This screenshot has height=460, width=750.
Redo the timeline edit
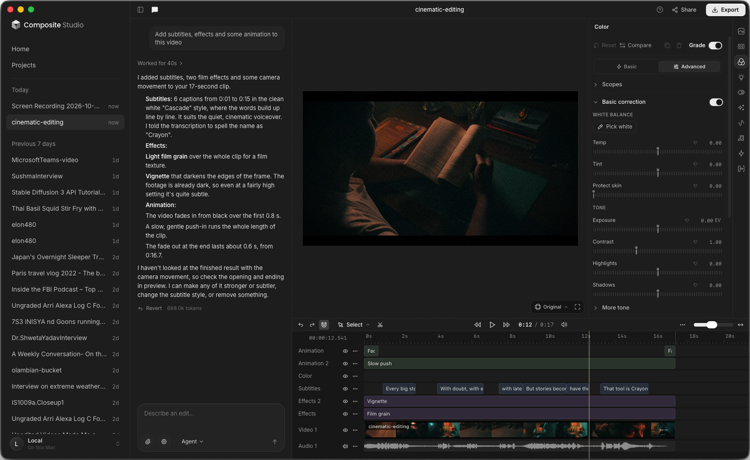pos(312,325)
